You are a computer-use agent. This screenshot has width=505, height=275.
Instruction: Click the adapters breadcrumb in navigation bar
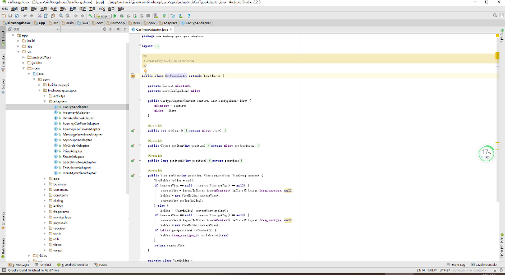click(168, 23)
